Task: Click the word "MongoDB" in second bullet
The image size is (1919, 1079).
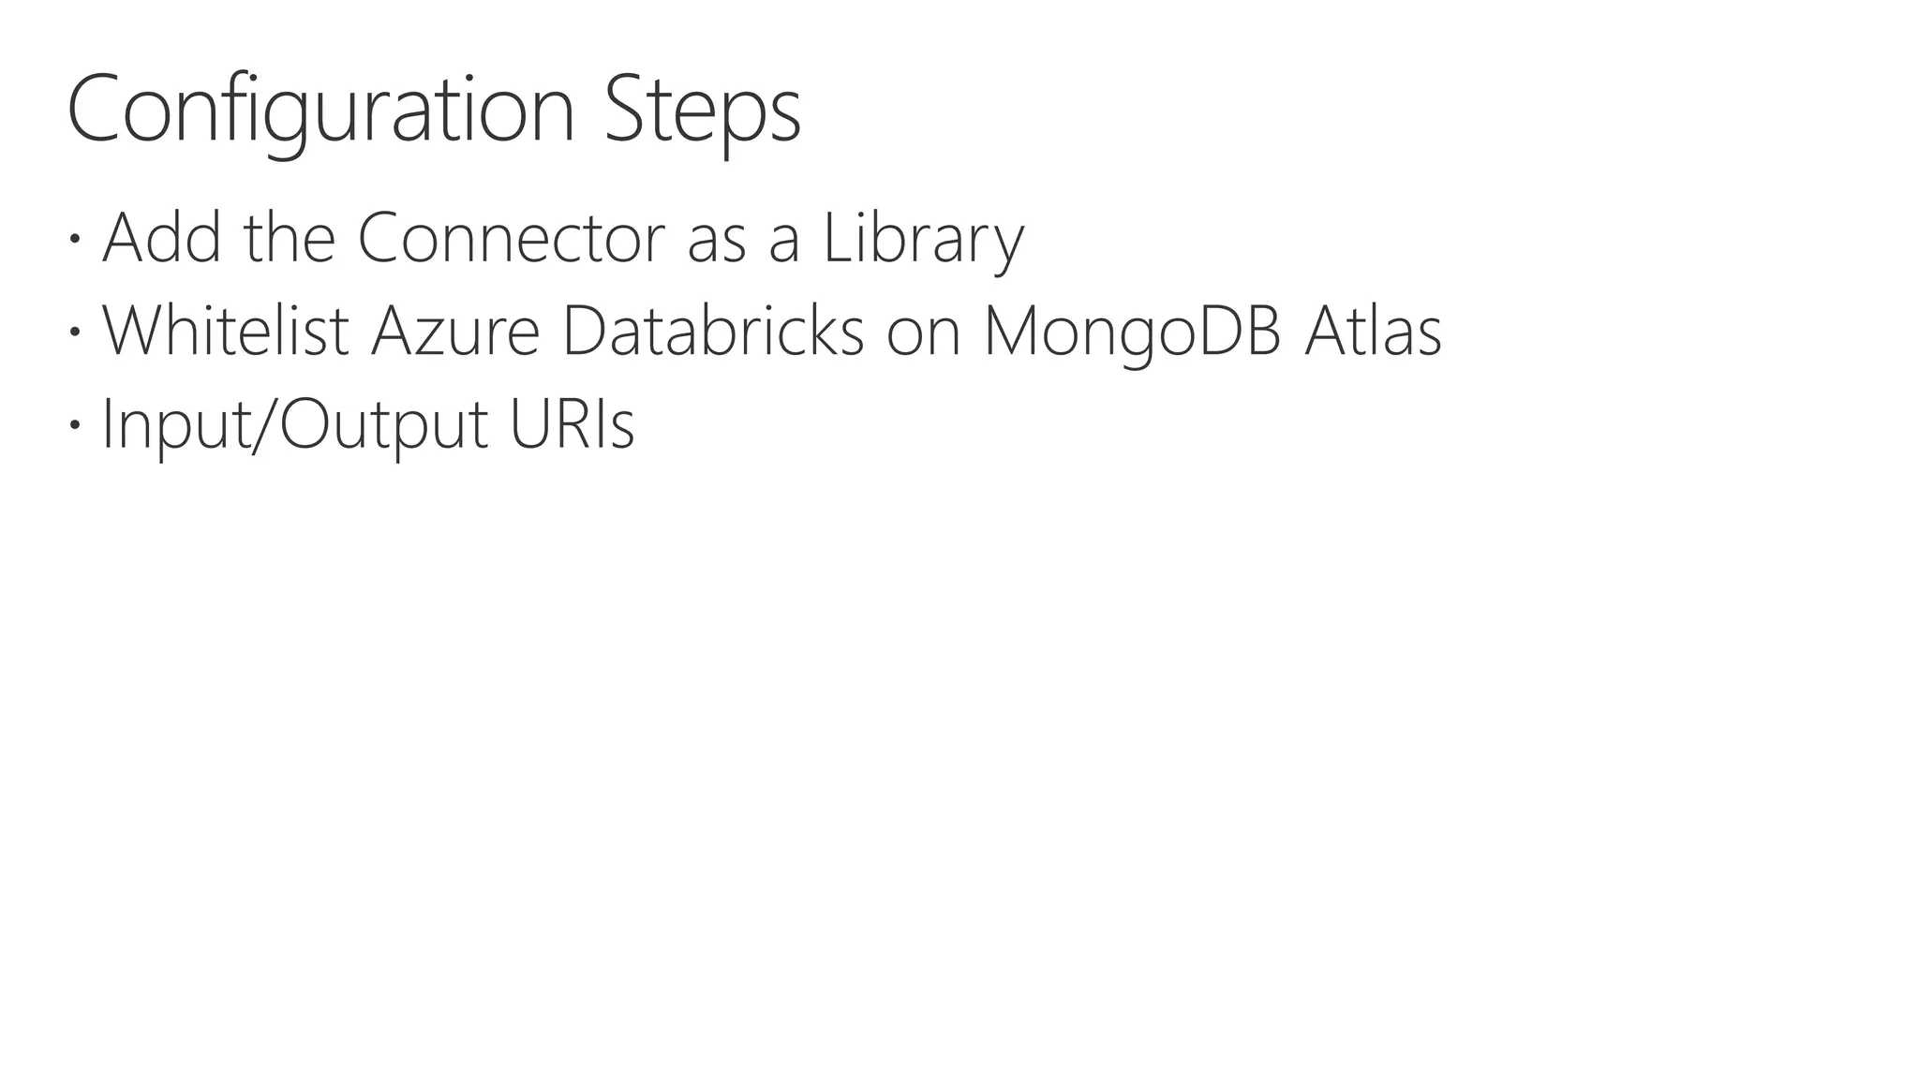Action: (1132, 331)
